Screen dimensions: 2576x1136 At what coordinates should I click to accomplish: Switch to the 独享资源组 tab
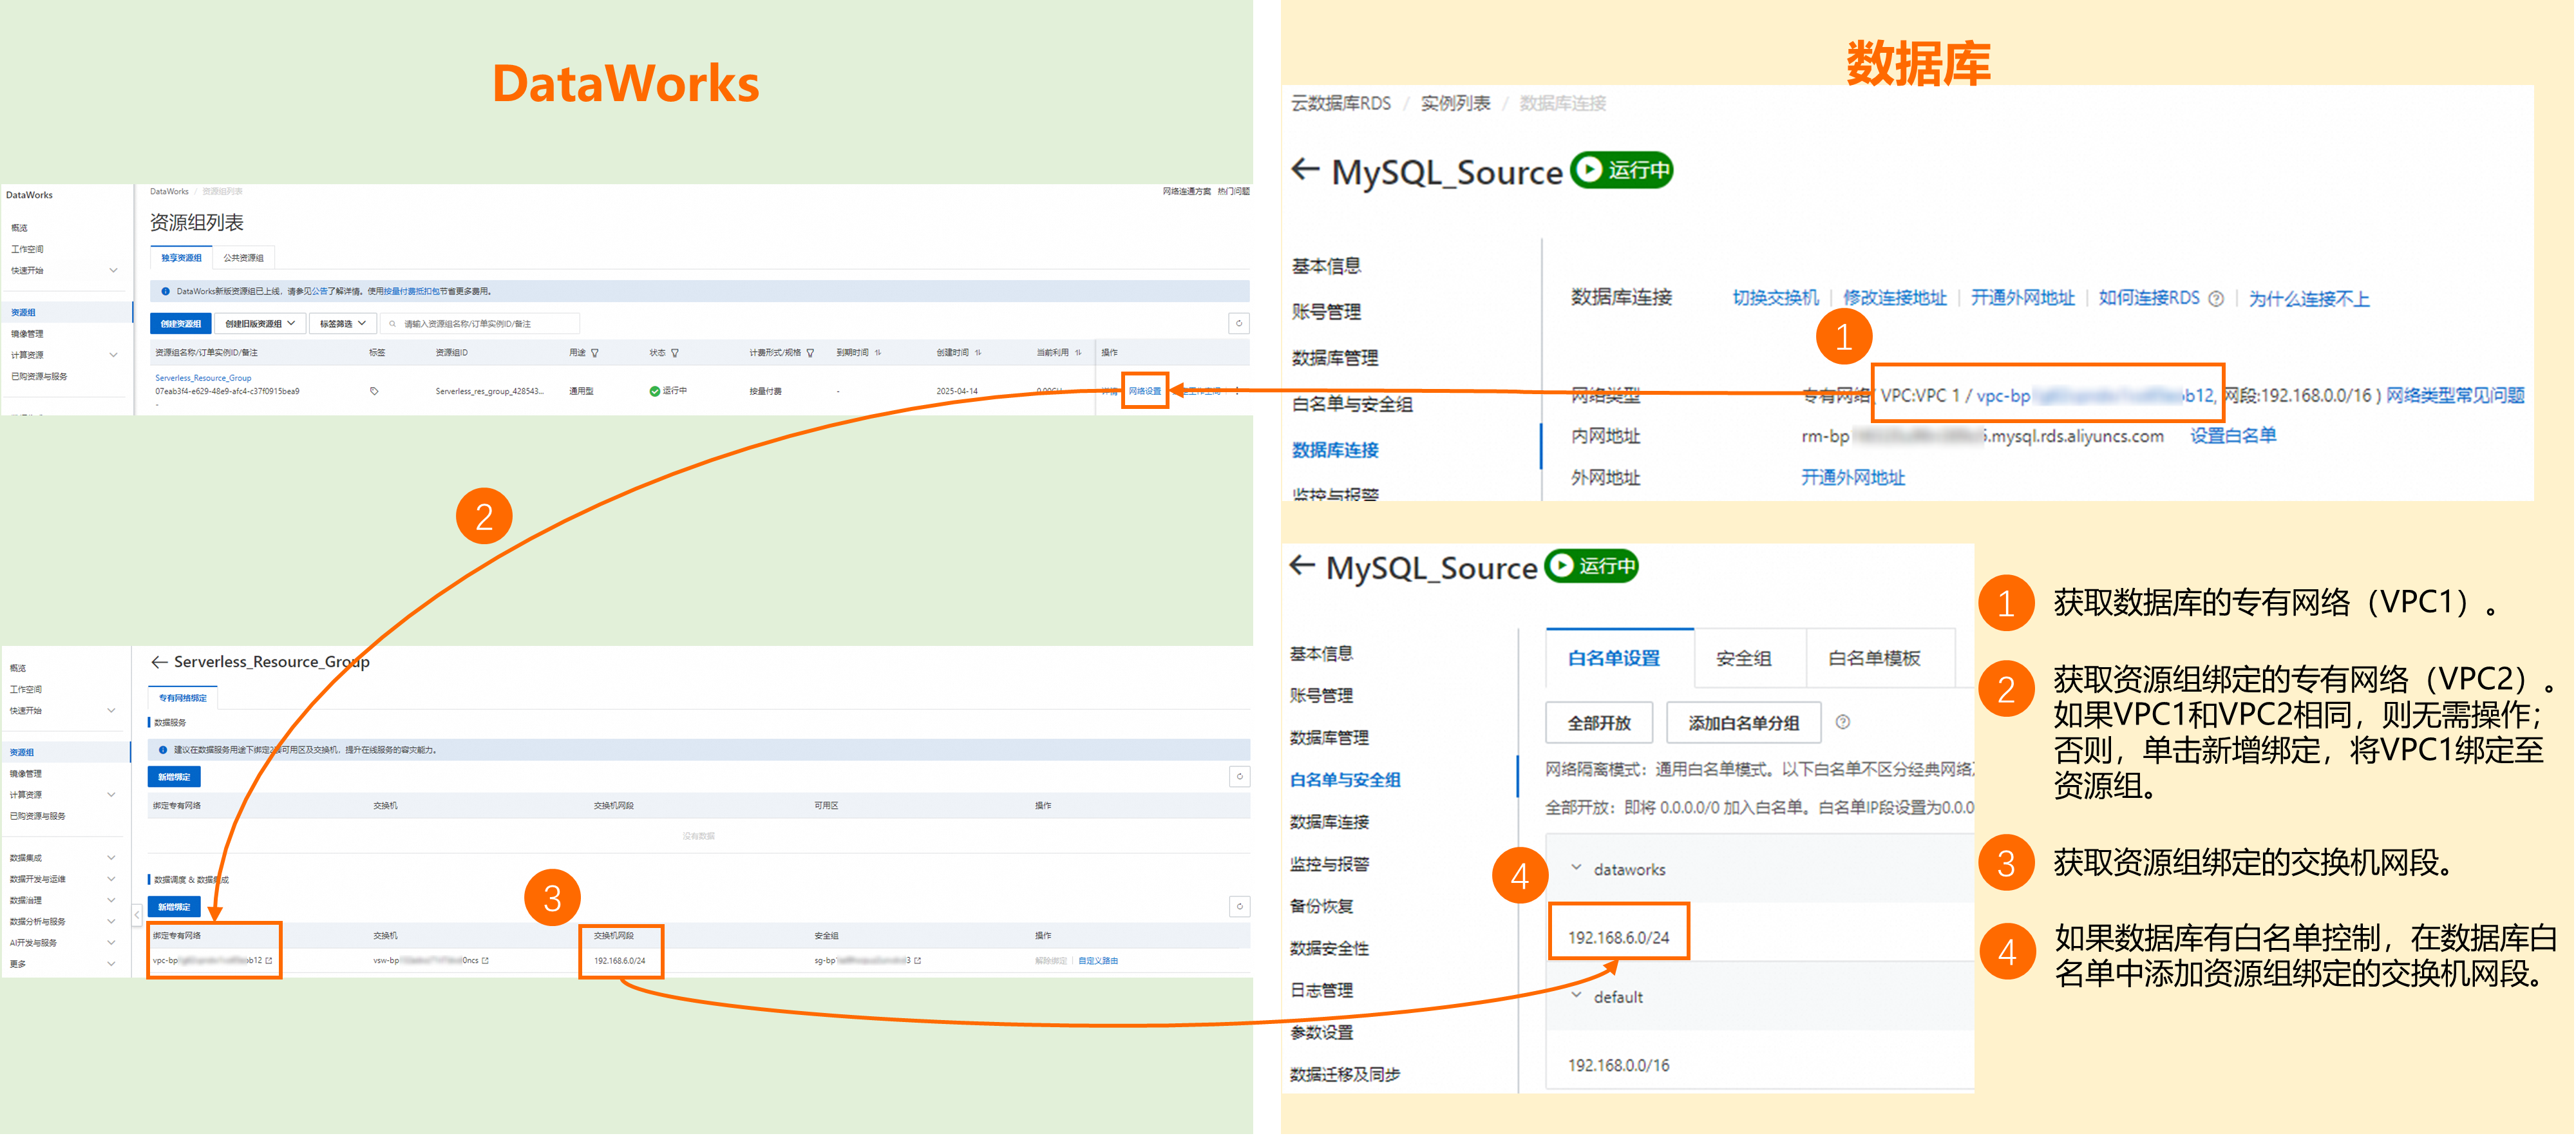181,258
